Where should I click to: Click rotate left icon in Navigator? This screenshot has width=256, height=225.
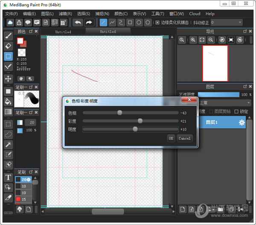point(222,40)
